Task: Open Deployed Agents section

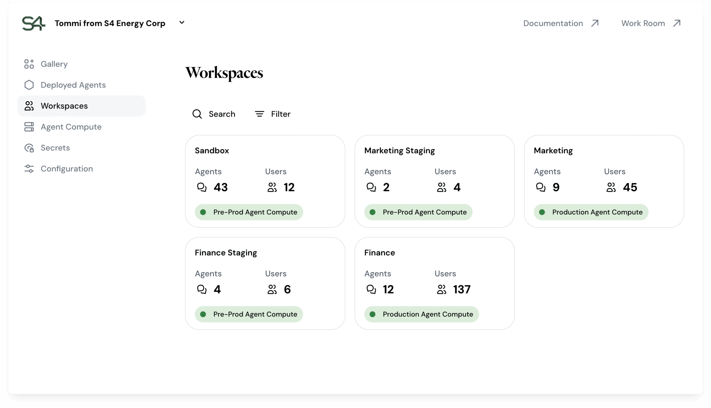Action: click(x=81, y=85)
